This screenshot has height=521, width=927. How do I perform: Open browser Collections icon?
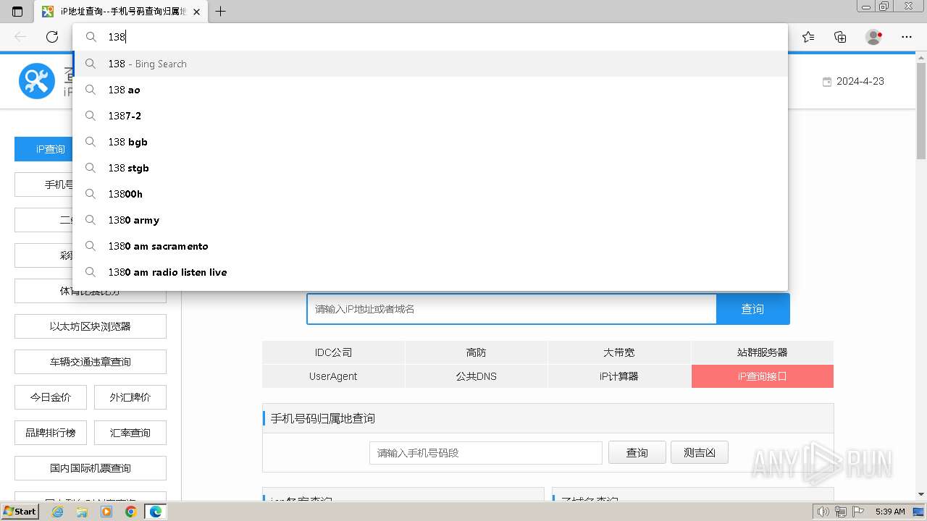[840, 37]
